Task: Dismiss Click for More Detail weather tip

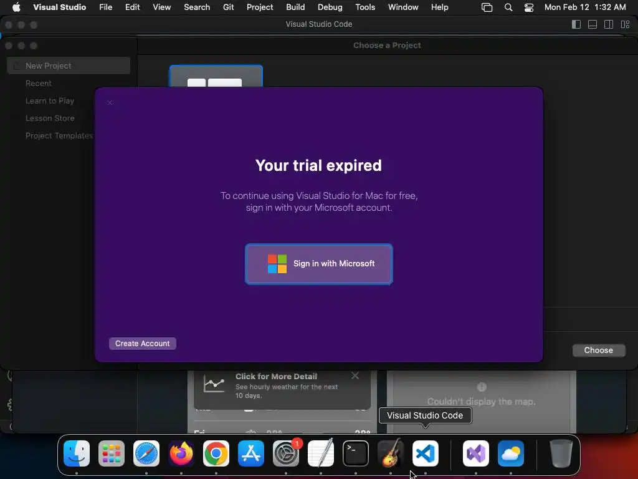Action: [355, 375]
